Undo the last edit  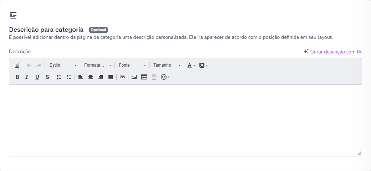(x=29, y=65)
